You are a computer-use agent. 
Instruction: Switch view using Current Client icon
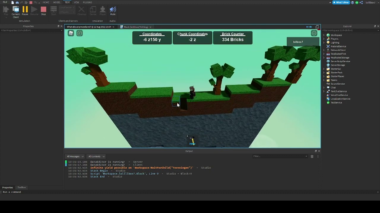point(16,12)
